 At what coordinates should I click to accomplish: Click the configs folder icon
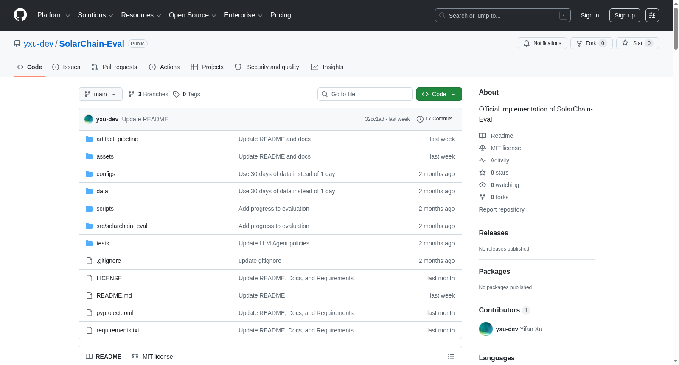[x=89, y=174]
